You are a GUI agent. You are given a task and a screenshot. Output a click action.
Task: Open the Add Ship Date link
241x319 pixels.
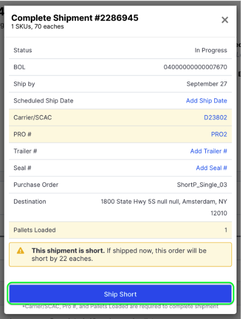[206, 101]
